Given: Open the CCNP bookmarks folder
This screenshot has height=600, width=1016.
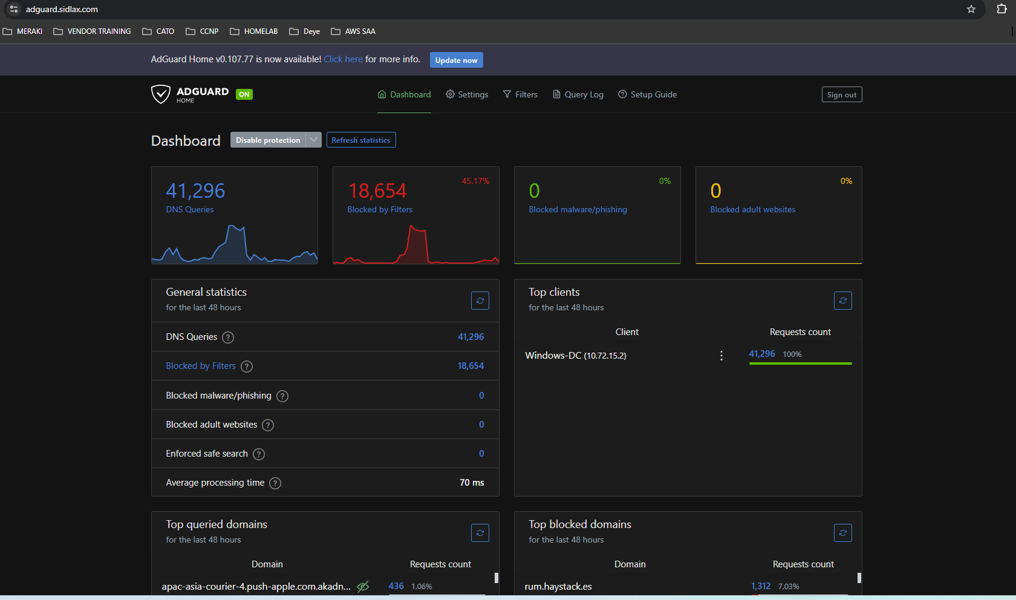Looking at the screenshot, I should pos(202,31).
